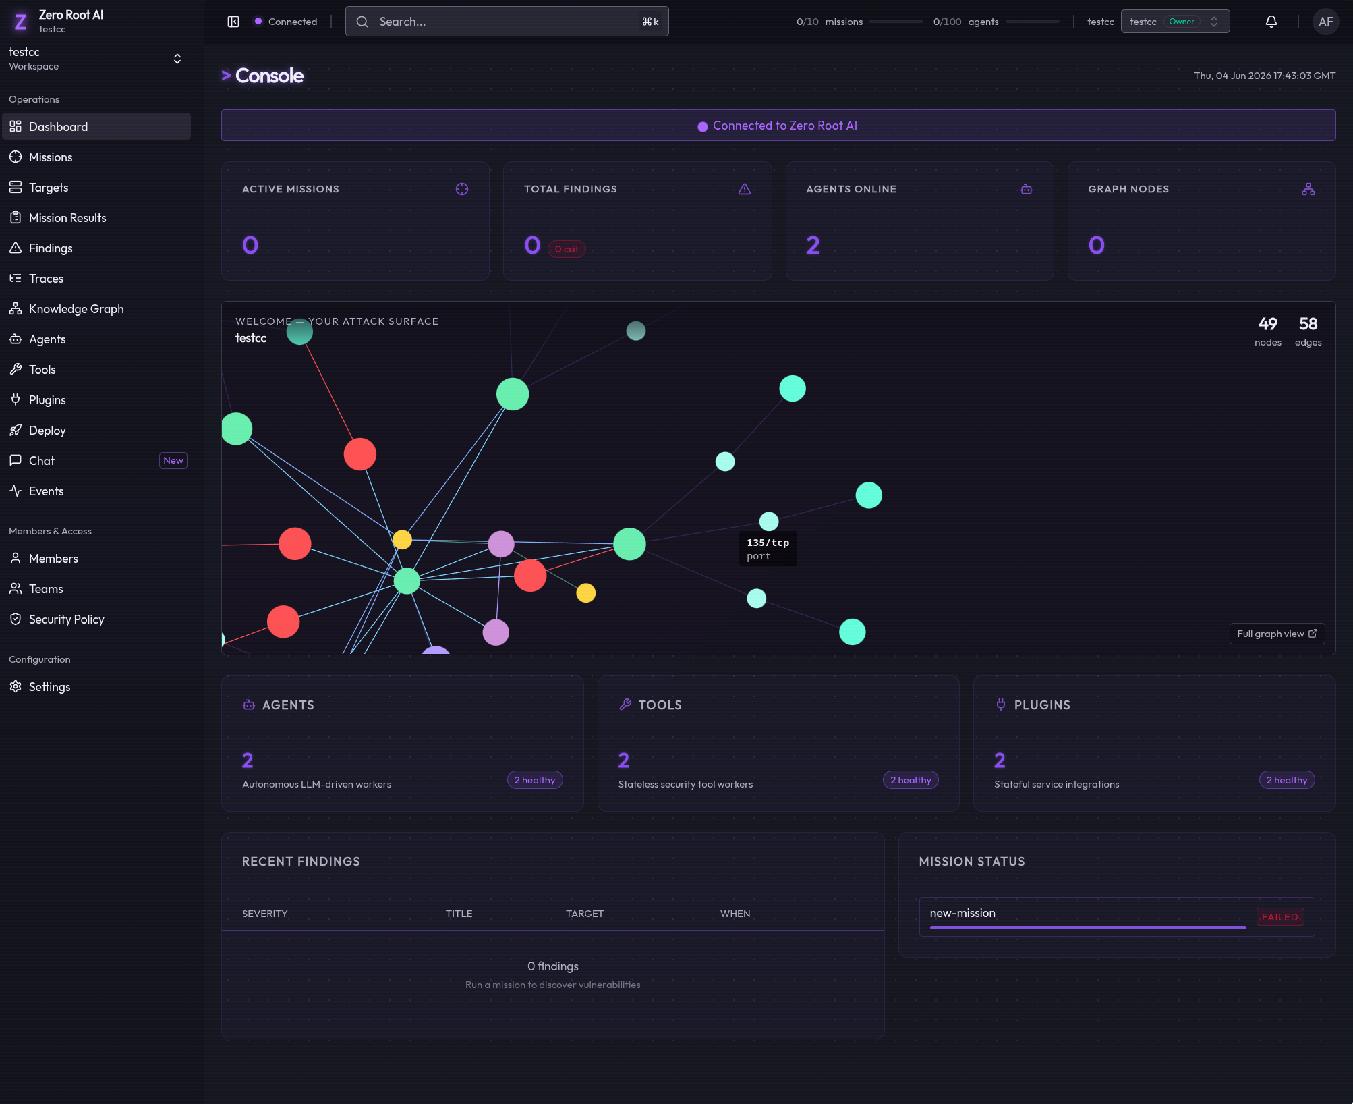Viewport: 1353px width, 1104px height.
Task: Click the 2 healthy badge under Tools
Action: pos(911,780)
